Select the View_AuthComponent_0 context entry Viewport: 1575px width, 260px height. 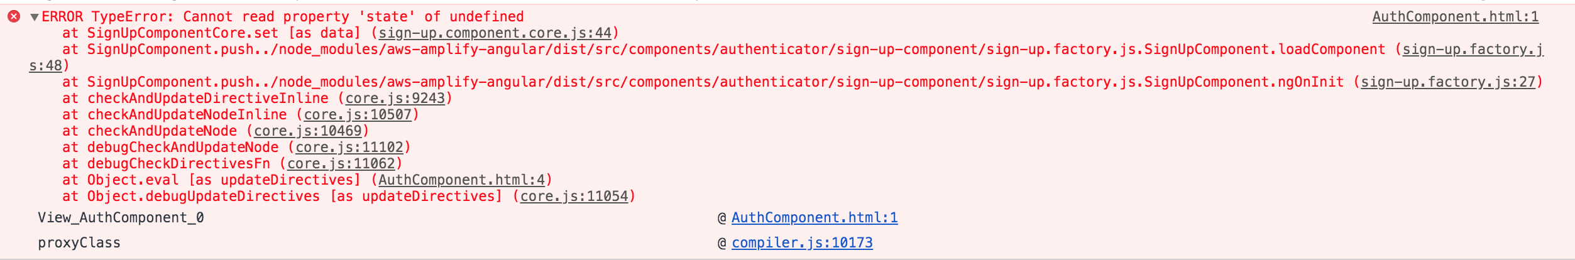click(x=121, y=218)
